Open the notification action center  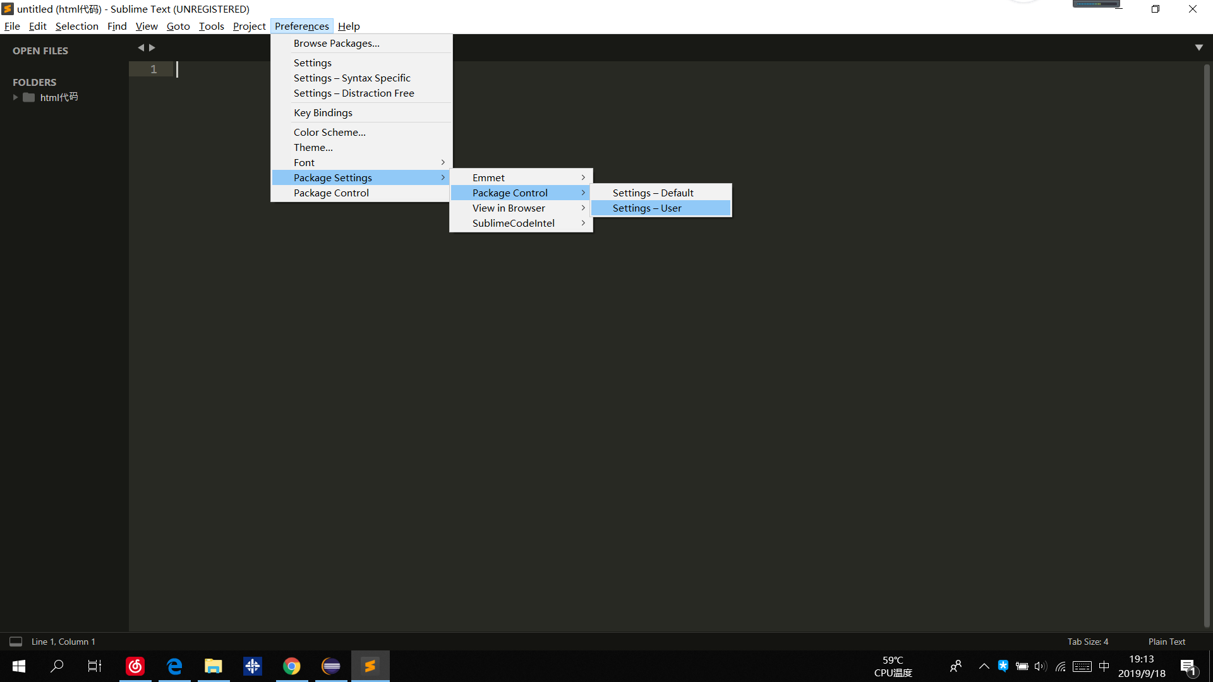tap(1188, 666)
